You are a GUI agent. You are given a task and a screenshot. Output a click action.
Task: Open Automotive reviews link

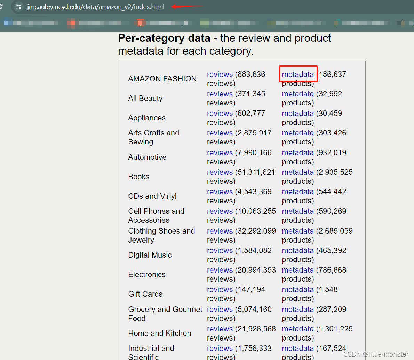click(x=220, y=152)
